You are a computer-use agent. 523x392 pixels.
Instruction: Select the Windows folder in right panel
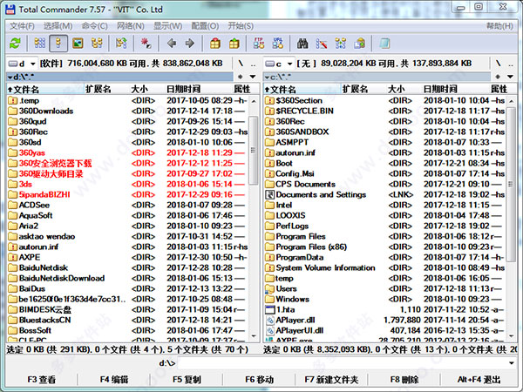point(292,299)
